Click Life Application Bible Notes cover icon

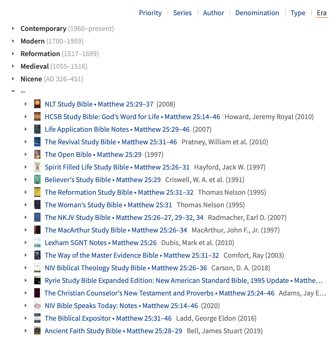pos(37,129)
